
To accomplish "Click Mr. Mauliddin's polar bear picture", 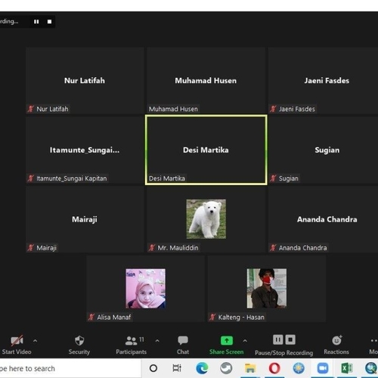I will tap(206, 219).
